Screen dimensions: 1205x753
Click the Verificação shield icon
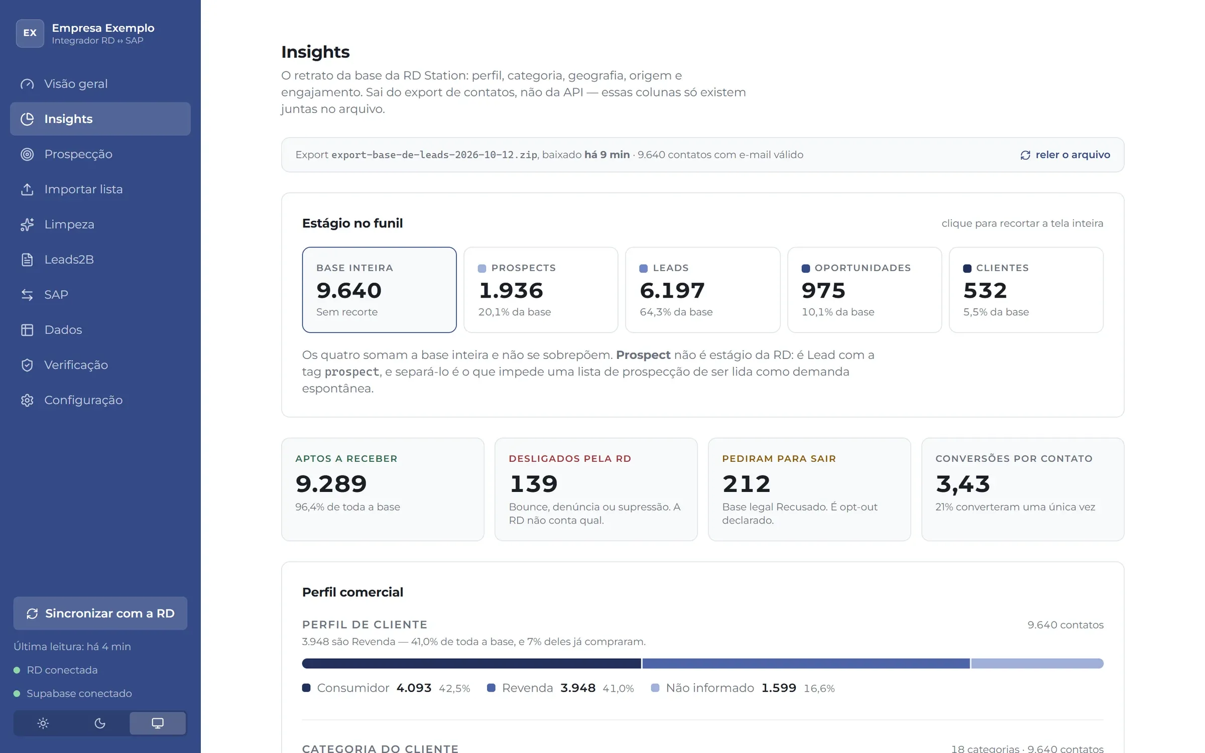[x=27, y=365]
